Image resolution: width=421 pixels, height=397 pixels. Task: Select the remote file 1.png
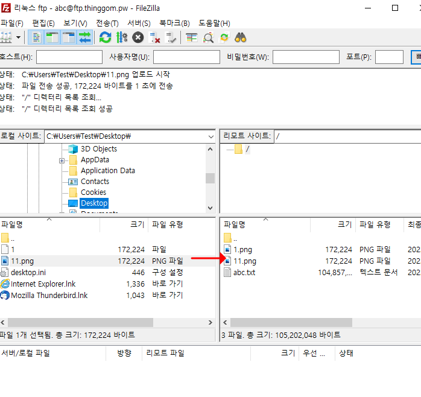tap(321, 250)
